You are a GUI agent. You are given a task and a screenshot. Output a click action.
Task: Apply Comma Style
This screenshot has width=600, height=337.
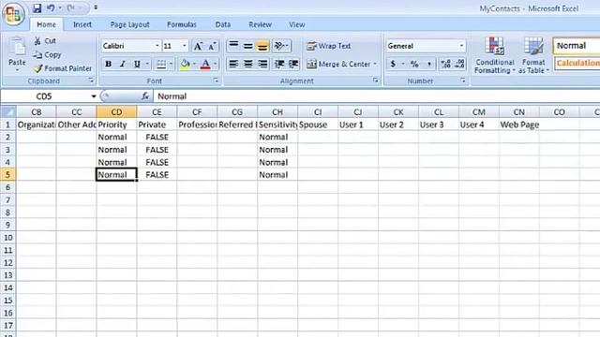point(429,64)
